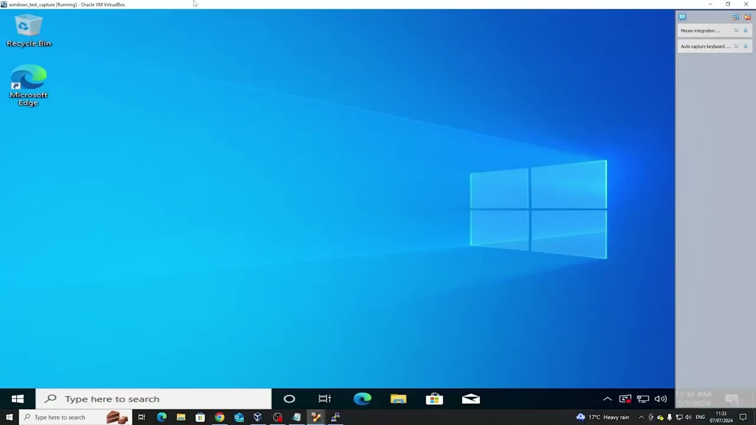This screenshot has width=756, height=425.
Task: Open guest volume speaker icon
Action: coord(661,399)
